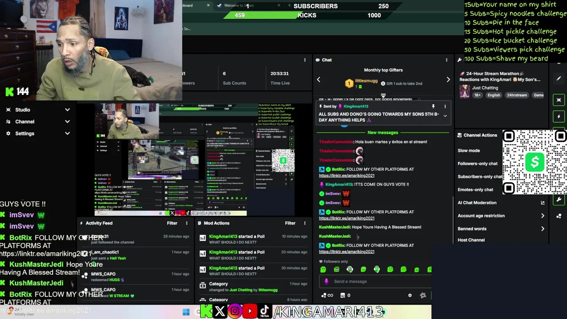This screenshot has width=567, height=319.
Task: Click the chat identity badge icon beside the gear
Action: tap(423, 296)
